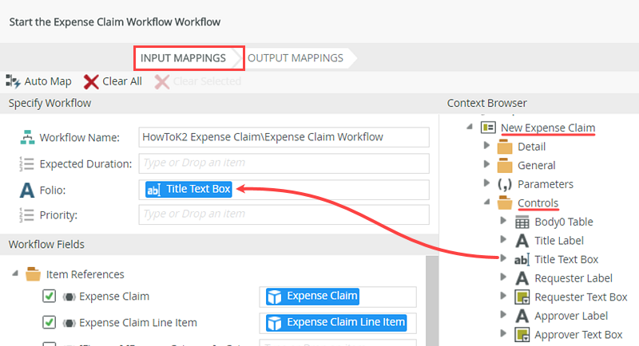The width and height of the screenshot is (639, 346).
Task: Click the Item References folder icon
Action: [33, 274]
